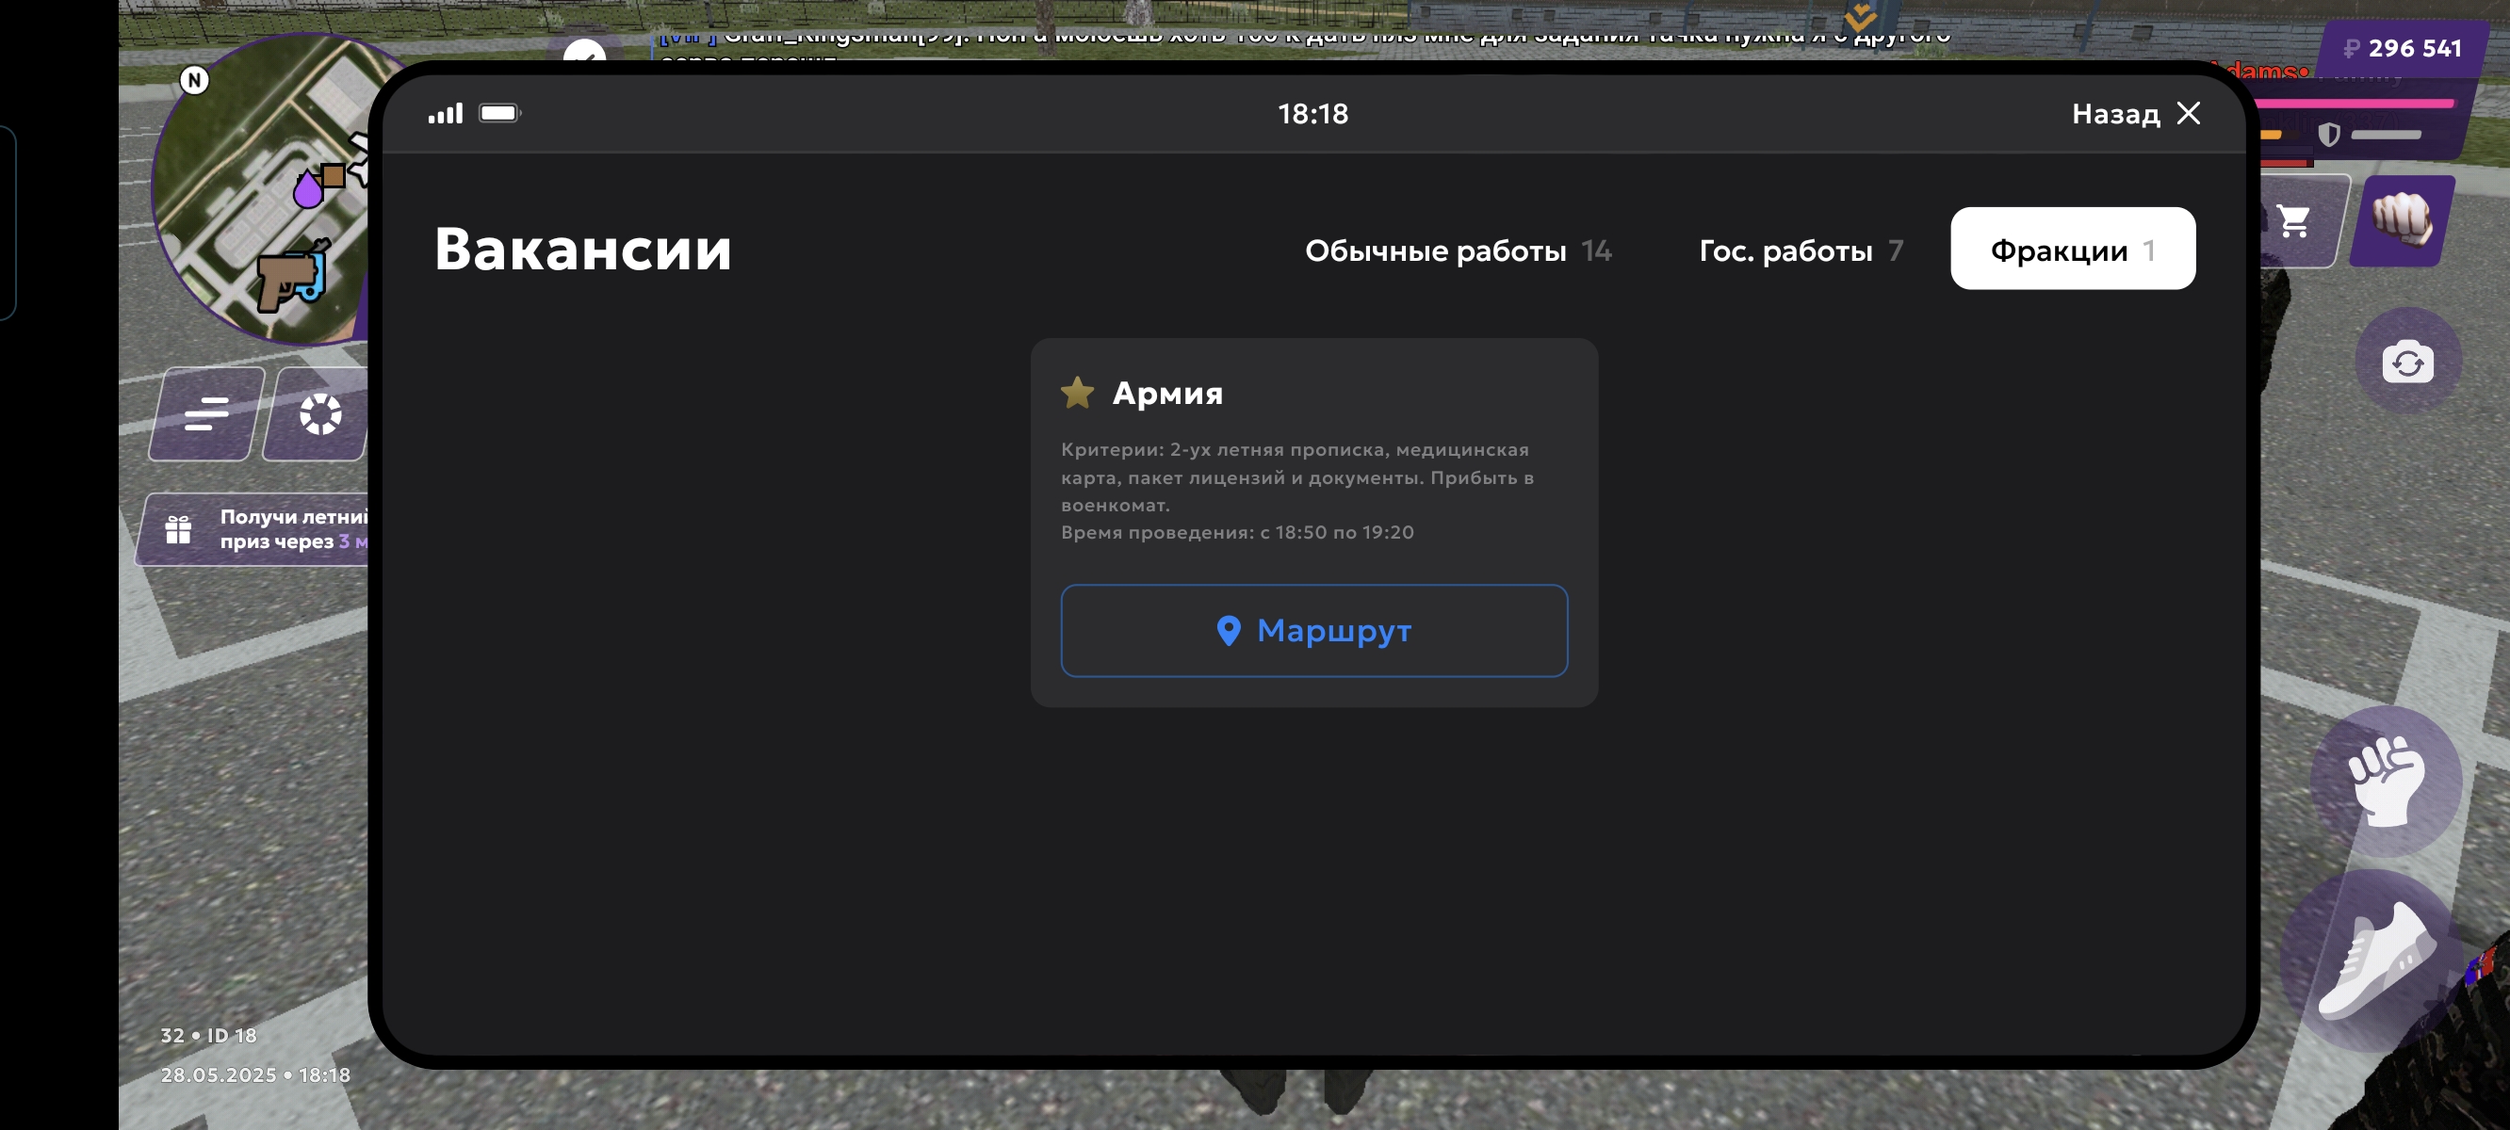Click the armor shield indicator
The width and height of the screenshot is (2510, 1130).
coord(2328,135)
